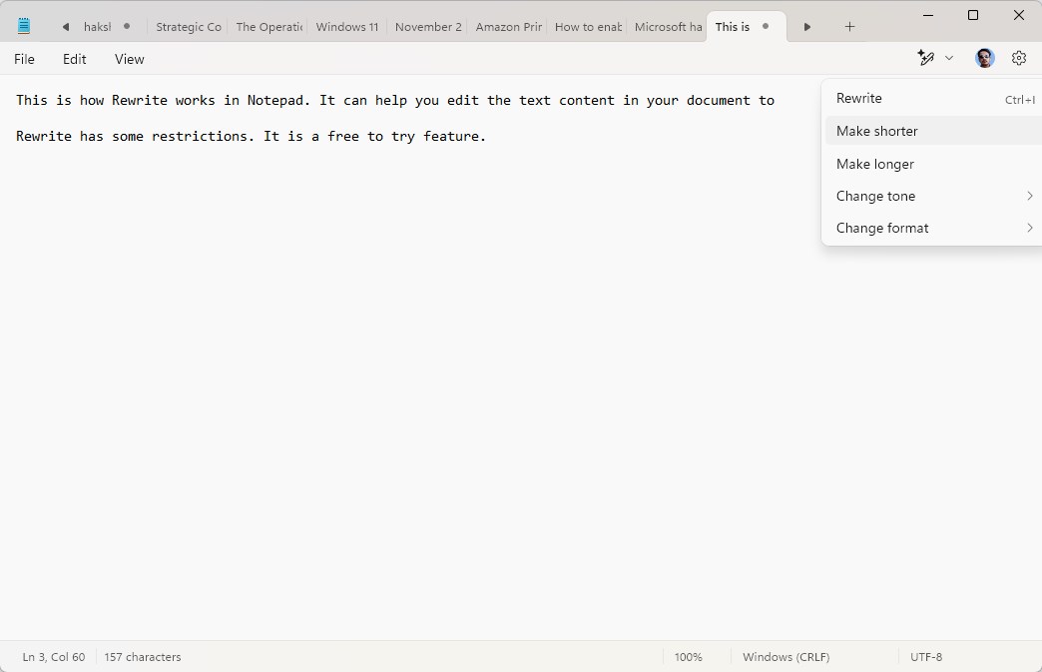Open the user account avatar

(984, 59)
